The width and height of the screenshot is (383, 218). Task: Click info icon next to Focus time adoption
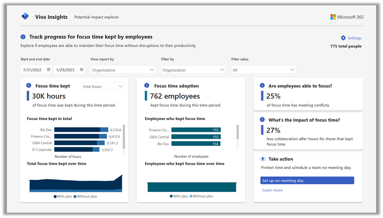[x=146, y=85]
